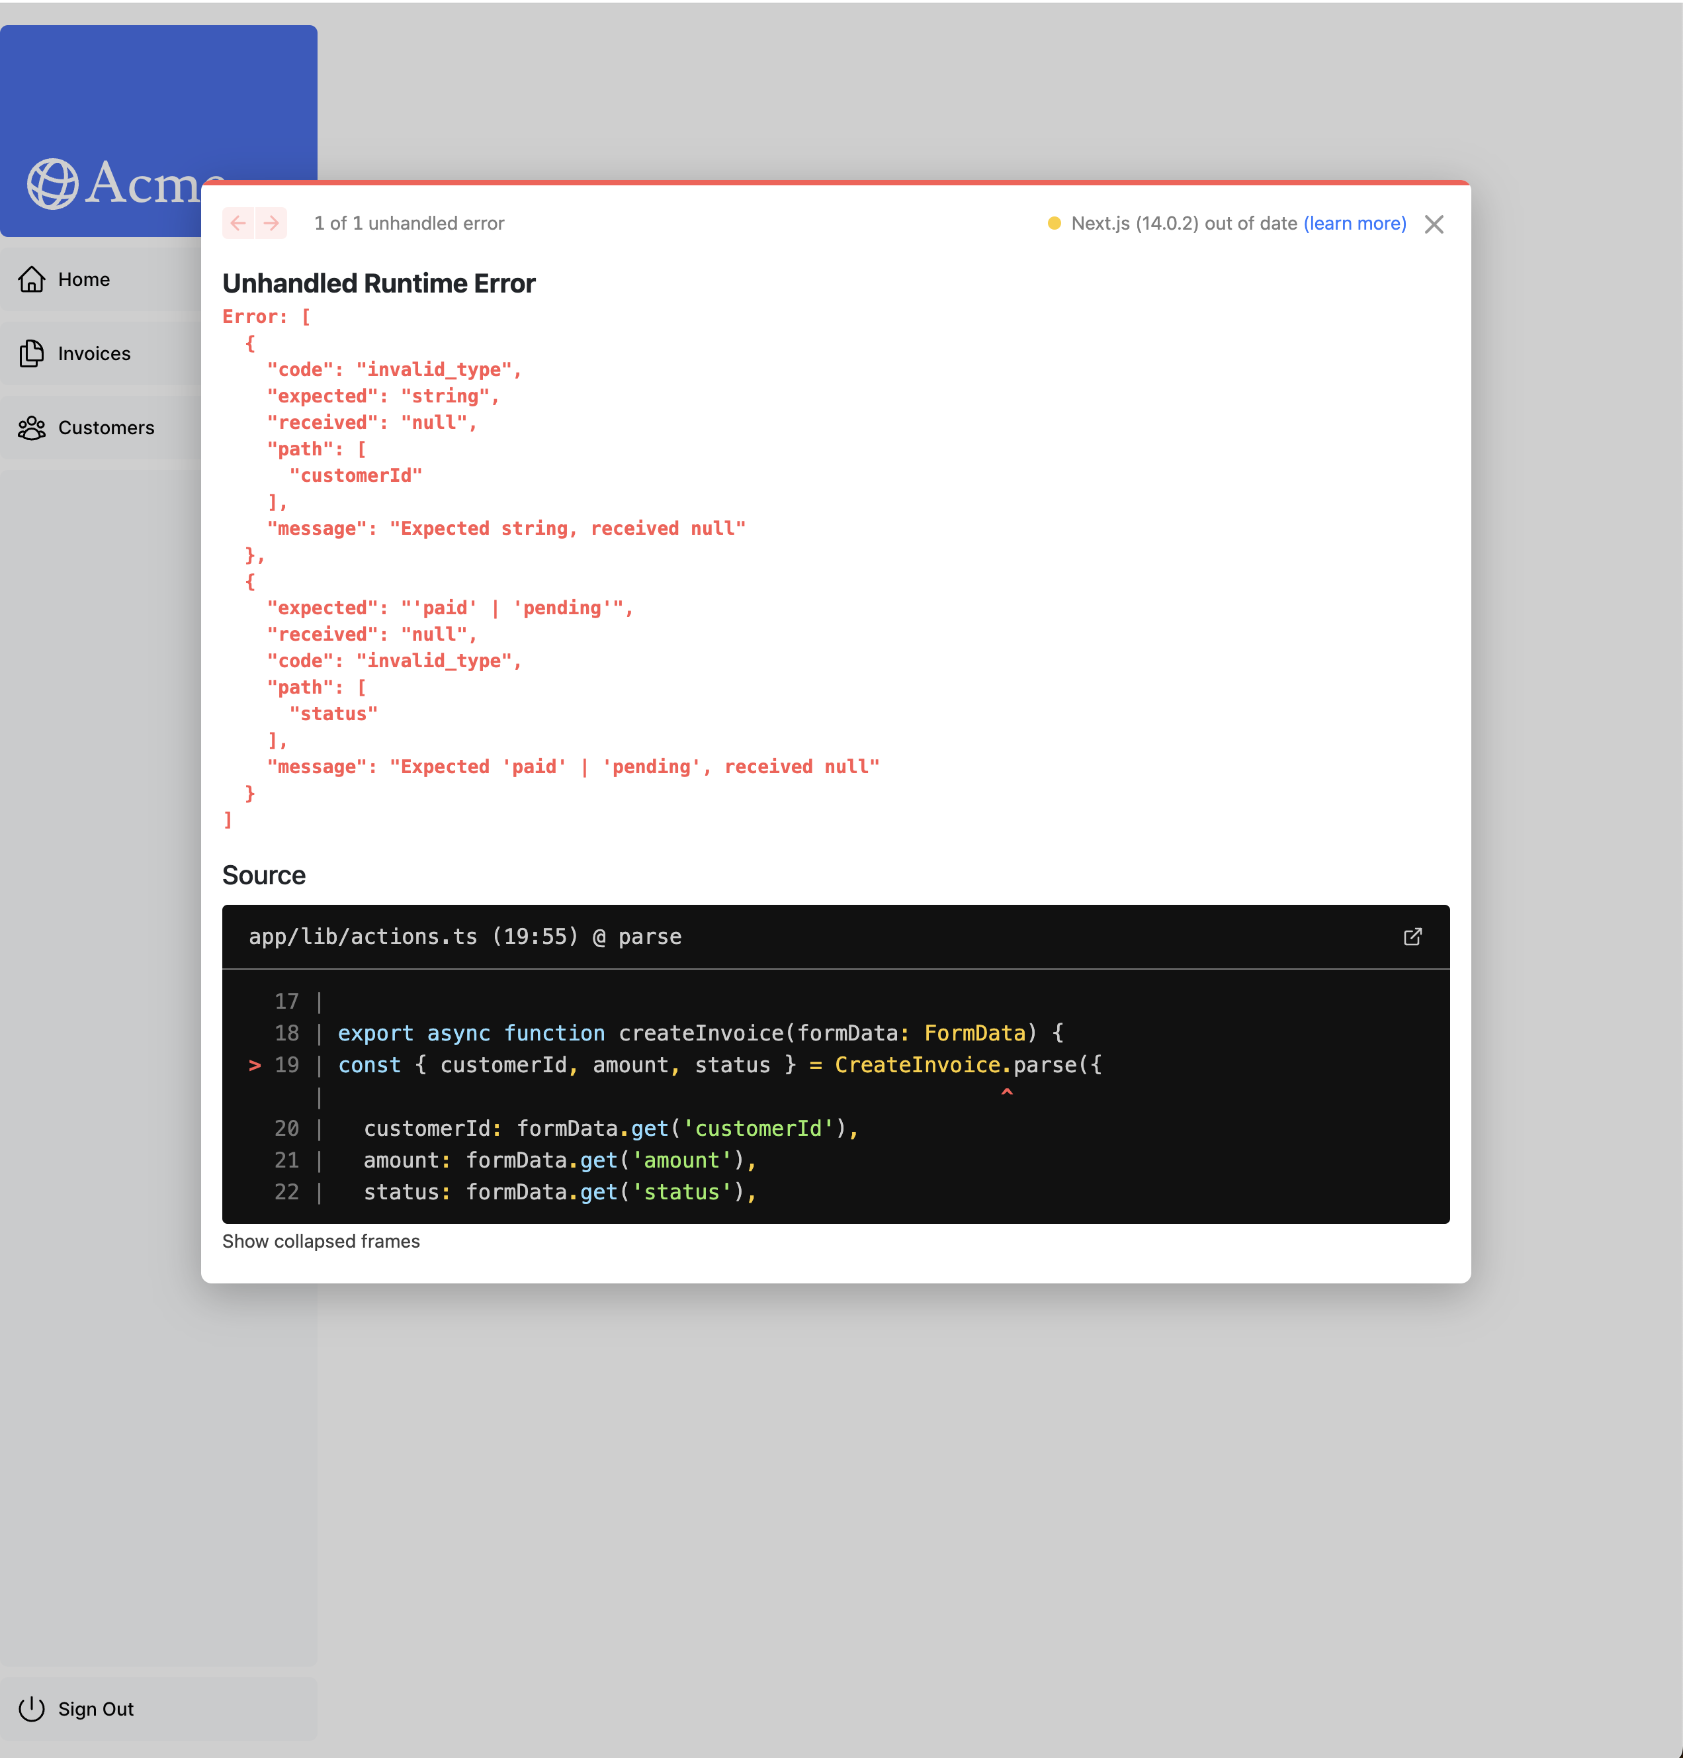The image size is (1683, 1758).
Task: Click the Acme globe logo icon
Action: (x=53, y=184)
